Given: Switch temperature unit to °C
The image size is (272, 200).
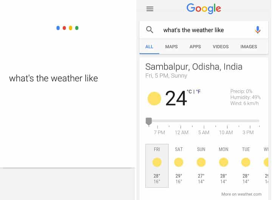Looking at the screenshot, I should (x=189, y=91).
